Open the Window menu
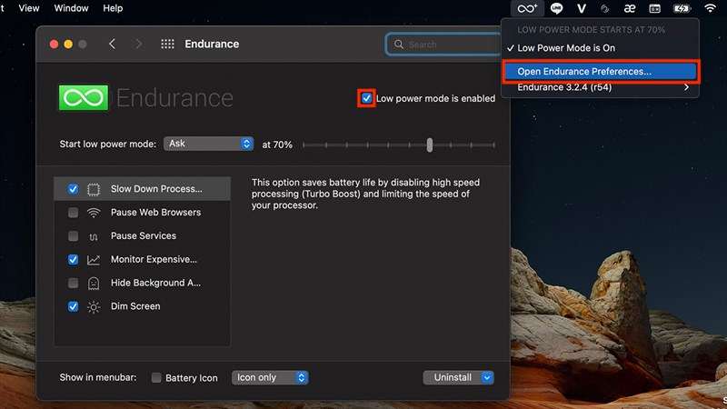Viewport: 727px width, 409px height. [x=71, y=8]
